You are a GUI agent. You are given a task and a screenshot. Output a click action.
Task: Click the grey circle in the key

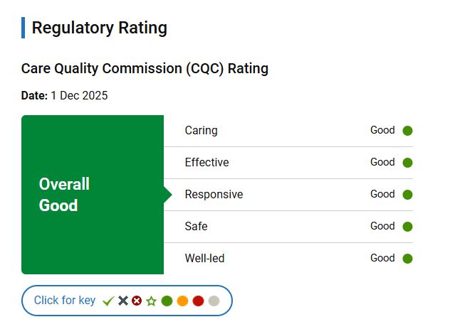click(214, 301)
